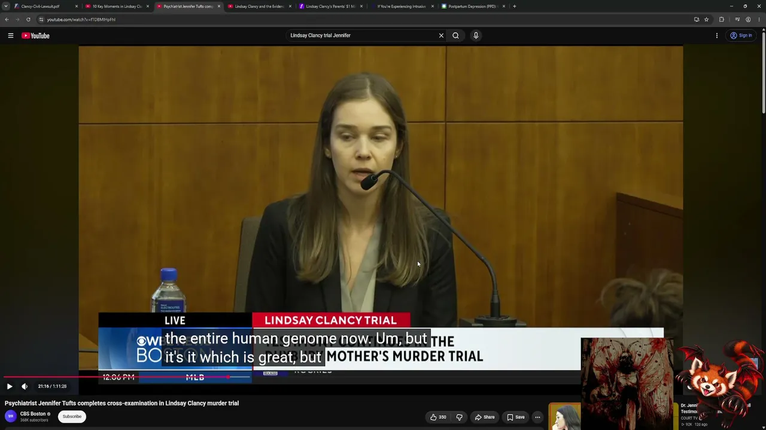Image resolution: width=766 pixels, height=430 pixels.
Task: Open browser profile avatar icon
Action: click(748, 20)
